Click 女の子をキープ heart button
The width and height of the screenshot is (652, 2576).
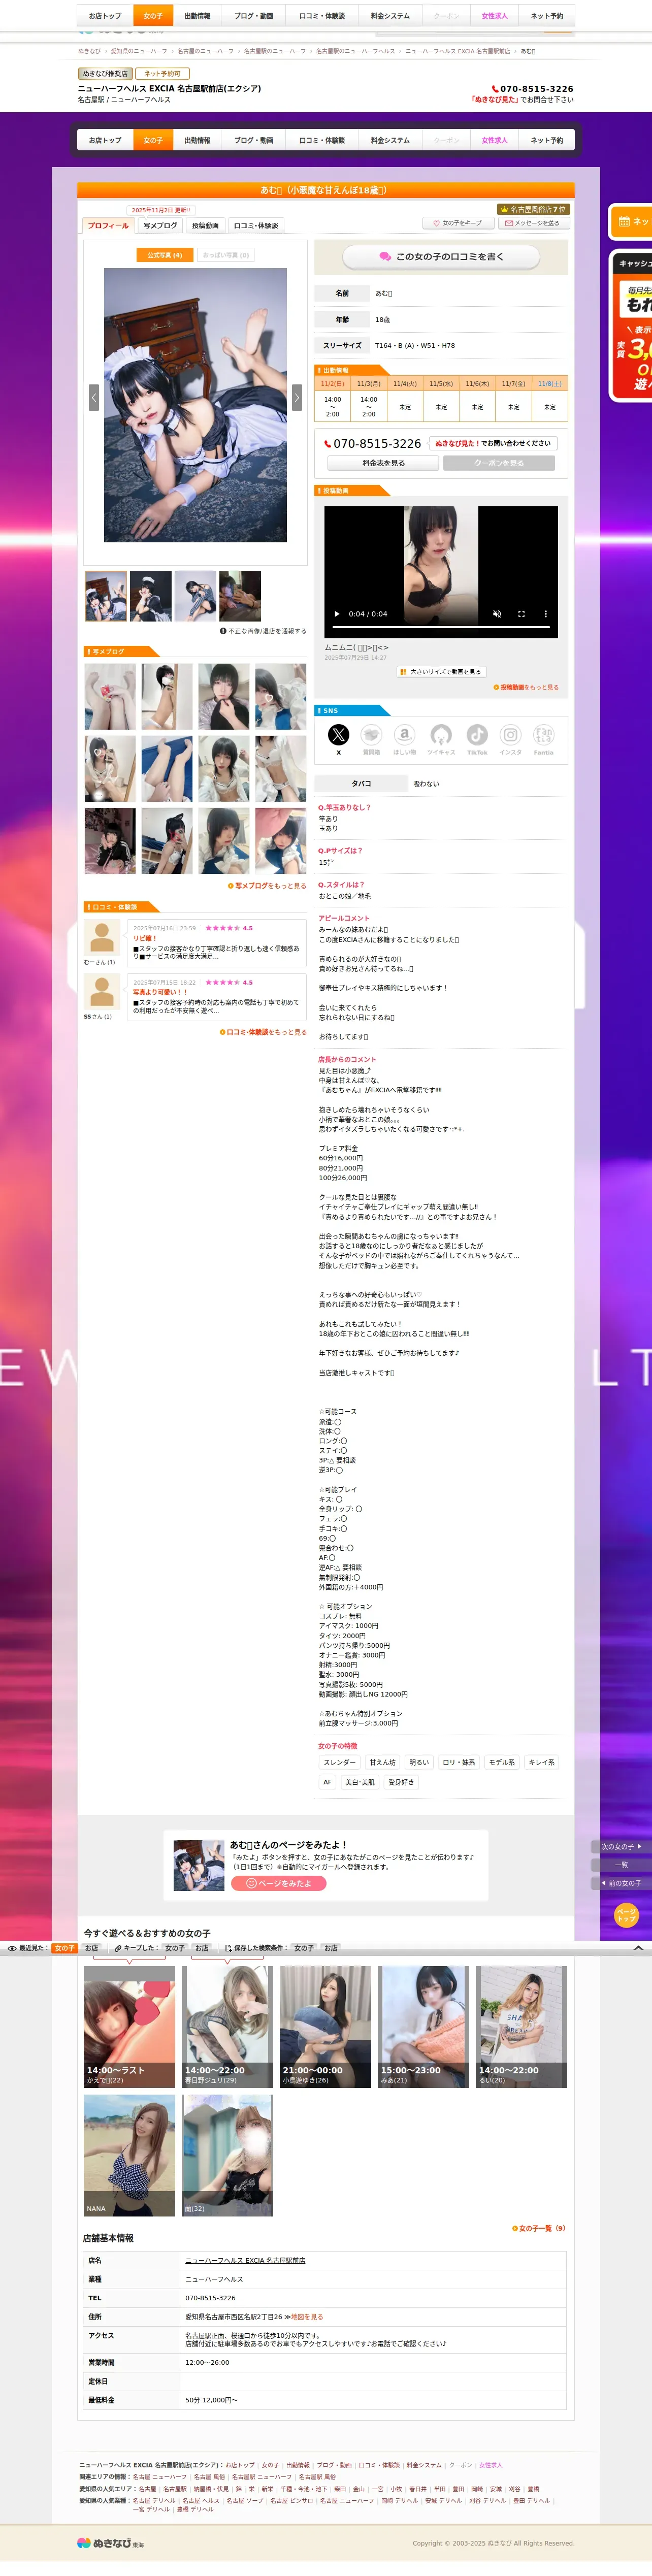point(458,223)
